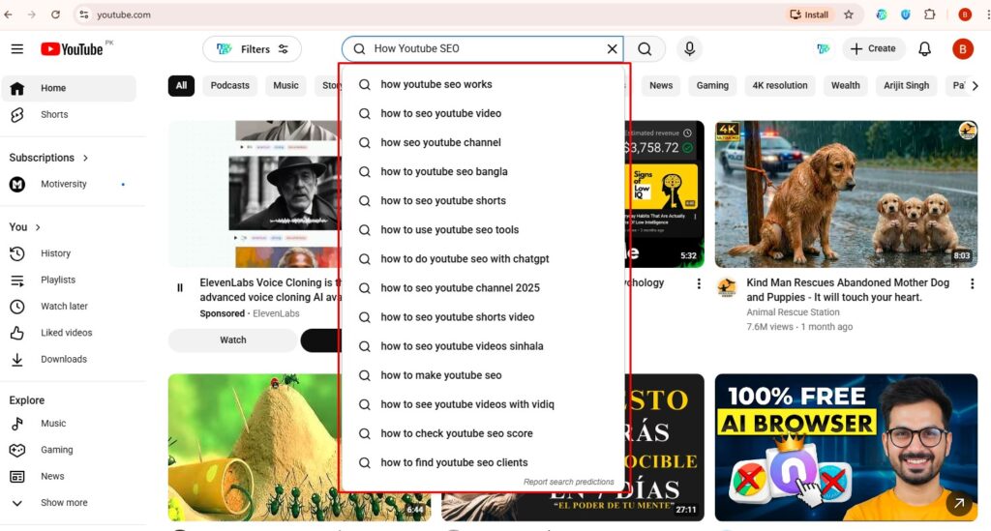Open the 100% Free AI Browser thumbnail
This screenshot has width=991, height=531.
[846, 447]
